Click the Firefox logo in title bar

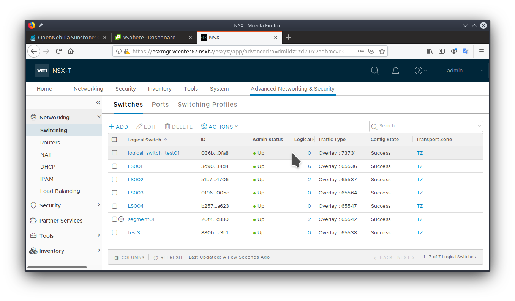[32, 25]
